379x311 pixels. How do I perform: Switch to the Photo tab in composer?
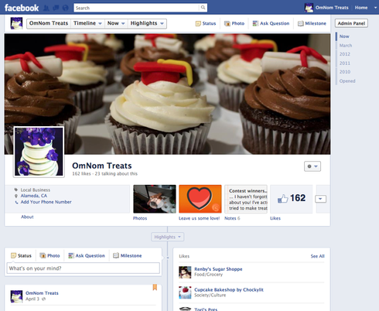click(x=50, y=255)
